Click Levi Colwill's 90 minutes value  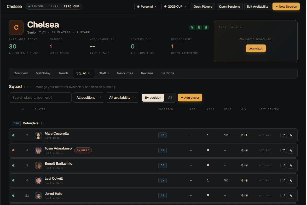tap(226, 180)
